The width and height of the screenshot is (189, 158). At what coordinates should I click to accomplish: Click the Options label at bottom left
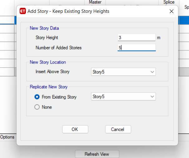tap(7, 137)
